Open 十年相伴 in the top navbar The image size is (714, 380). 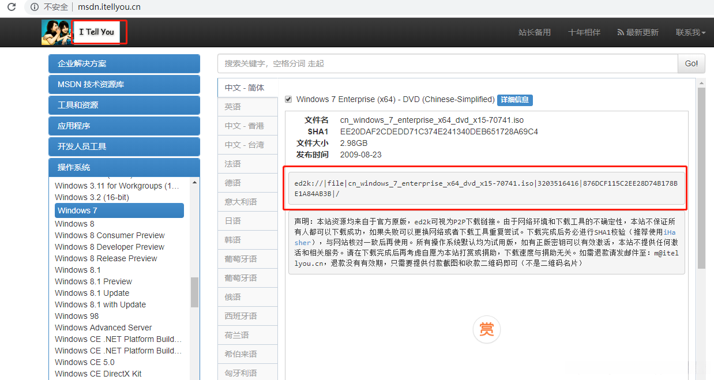(584, 32)
